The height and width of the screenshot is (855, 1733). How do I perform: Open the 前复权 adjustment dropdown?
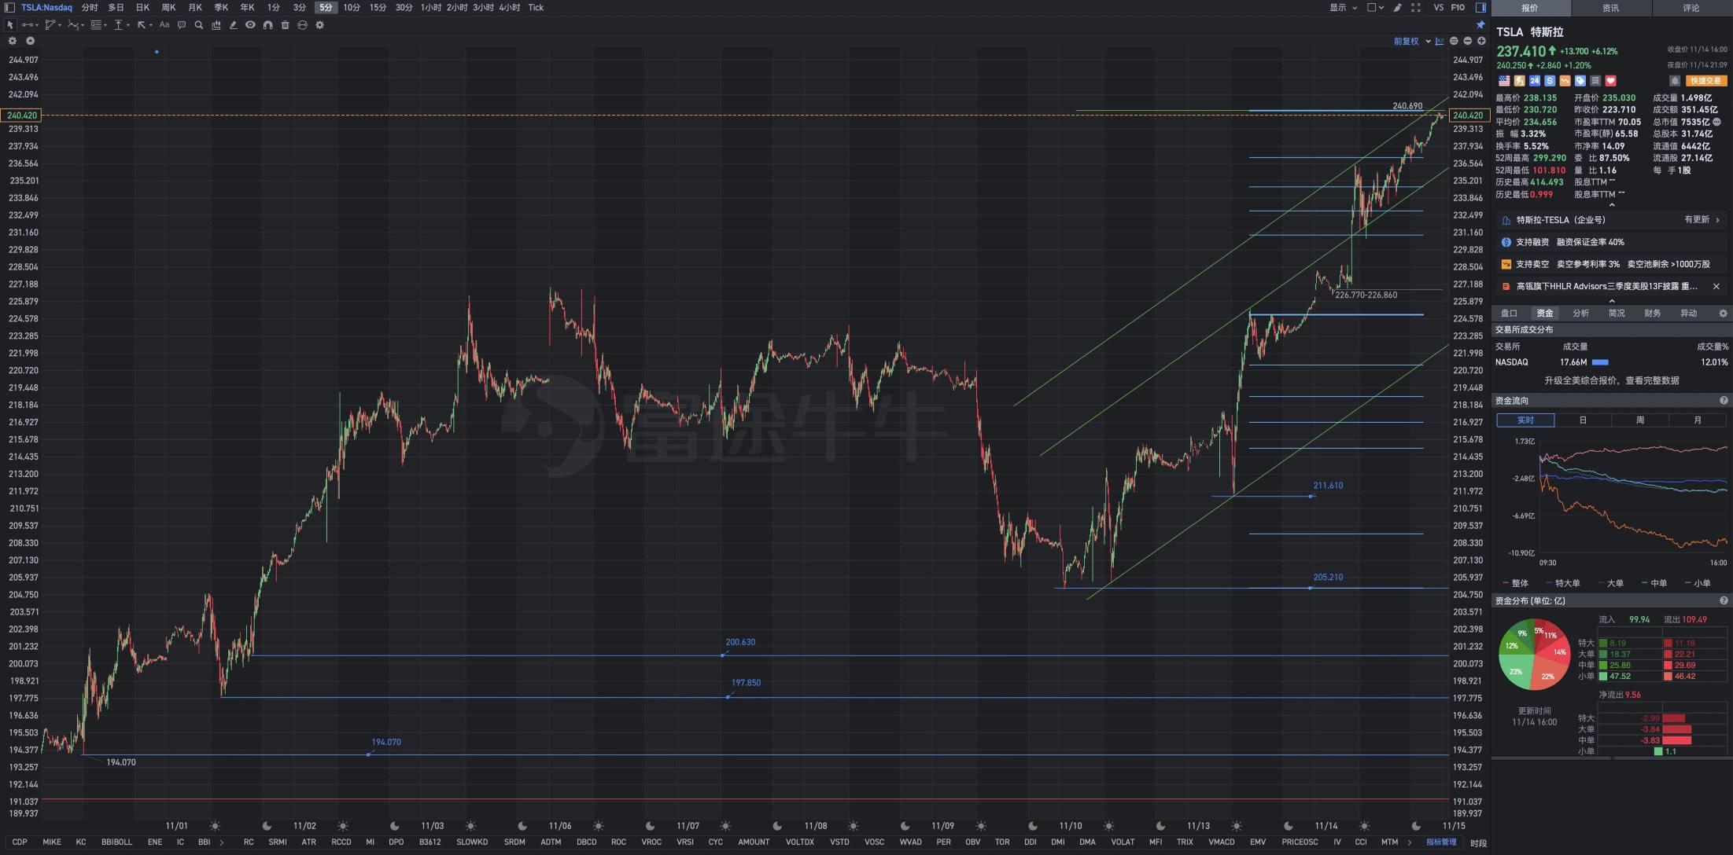[1411, 41]
